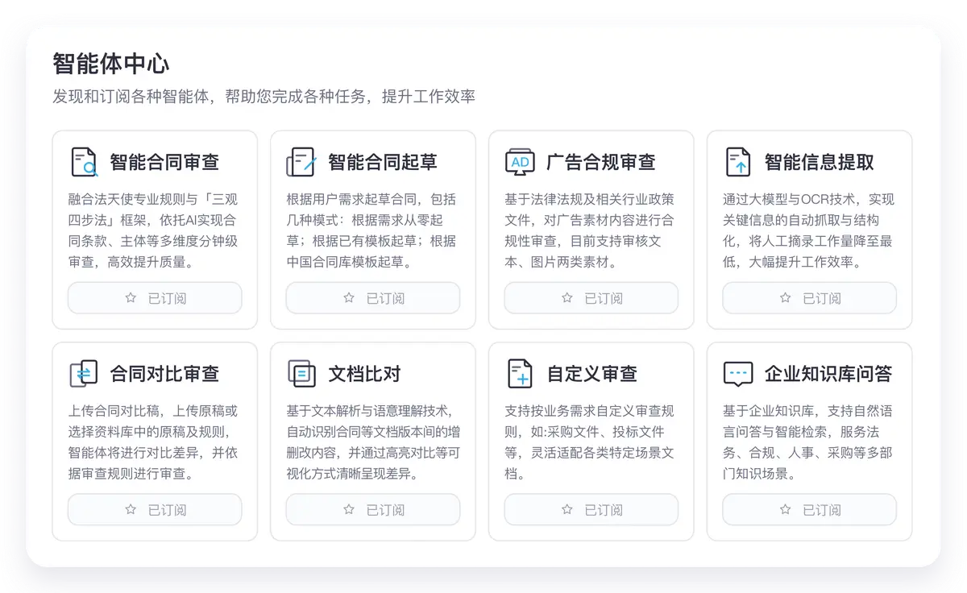Open the 广告合规审查 card title
The width and height of the screenshot is (967, 593).
point(601,162)
